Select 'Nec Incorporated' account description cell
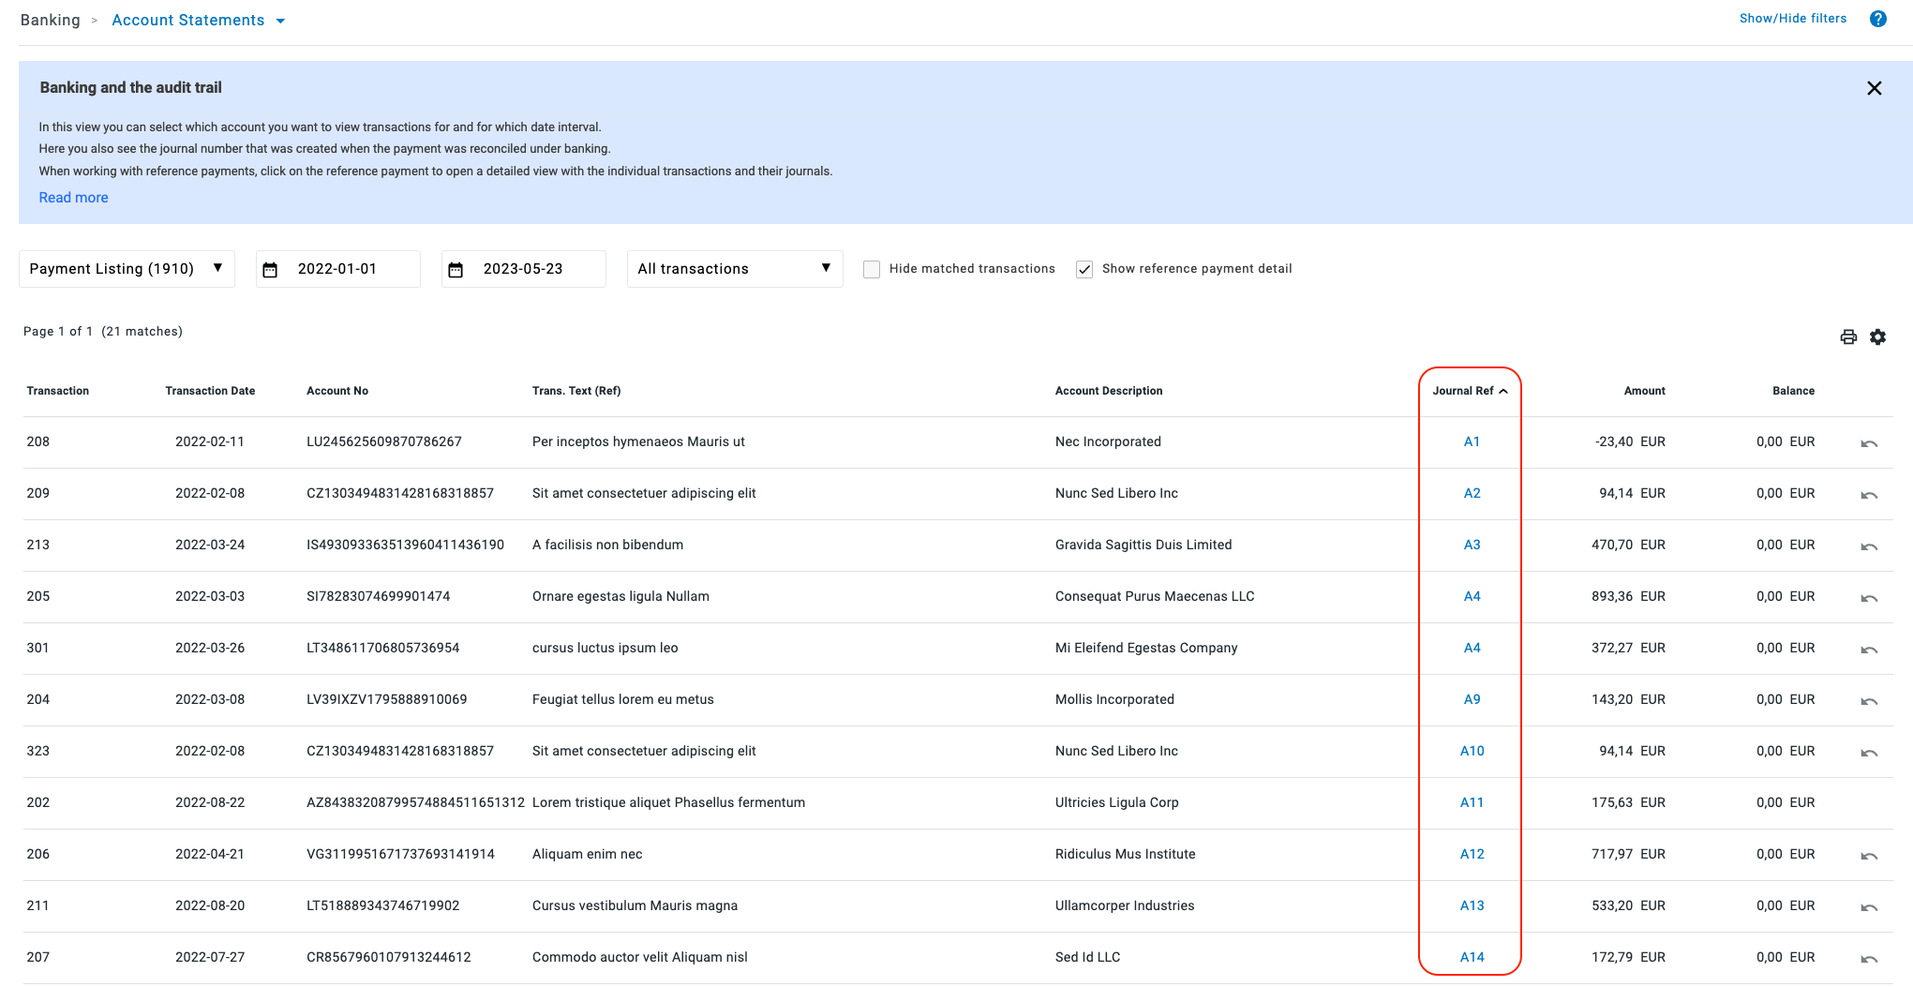 (1108, 441)
